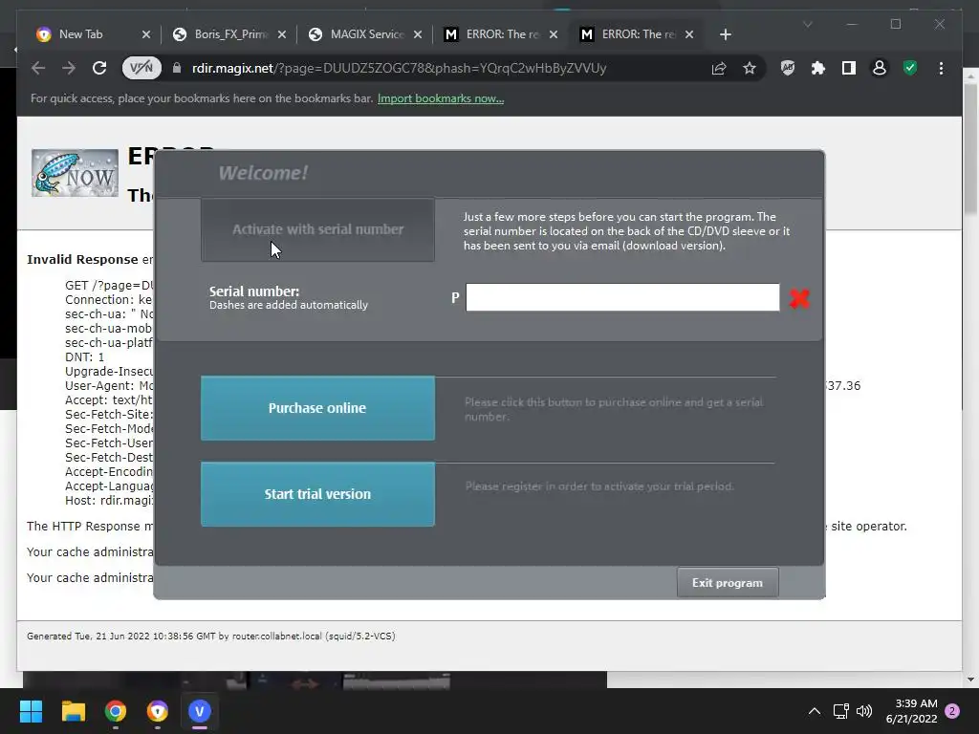
Task: Switch to the Boris_FX_Prime tab
Action: coord(230,34)
